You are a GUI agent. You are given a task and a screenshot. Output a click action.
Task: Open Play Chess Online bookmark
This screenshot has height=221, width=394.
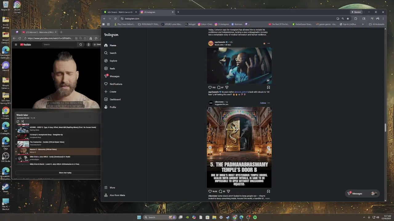pyautogui.click(x=124, y=24)
